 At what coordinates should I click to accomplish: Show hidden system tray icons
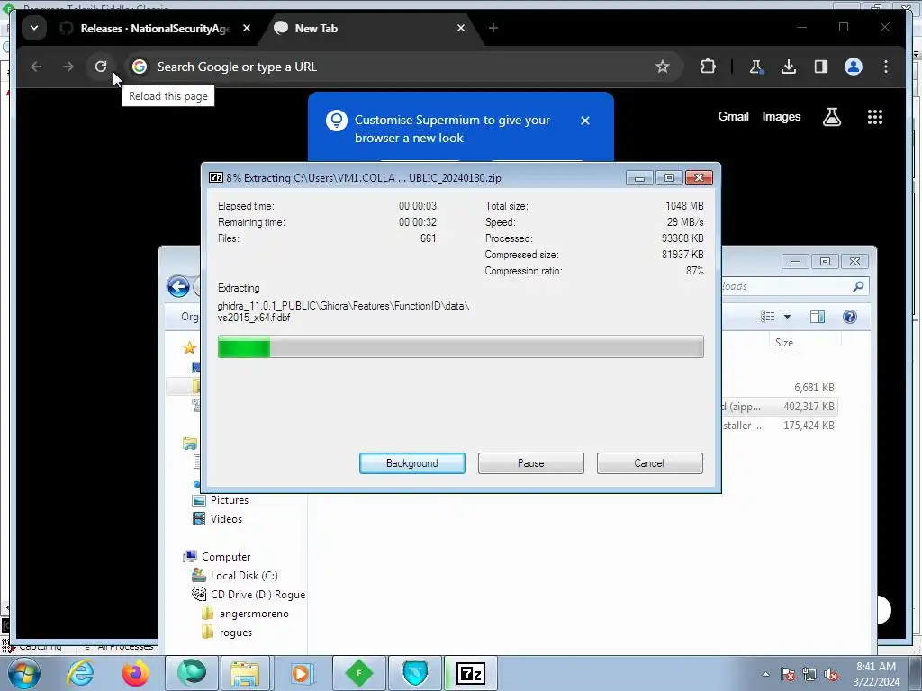pos(765,674)
